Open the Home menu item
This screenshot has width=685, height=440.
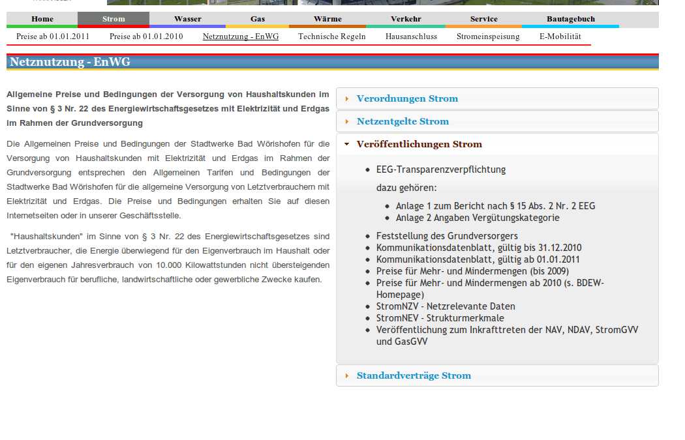pos(42,19)
